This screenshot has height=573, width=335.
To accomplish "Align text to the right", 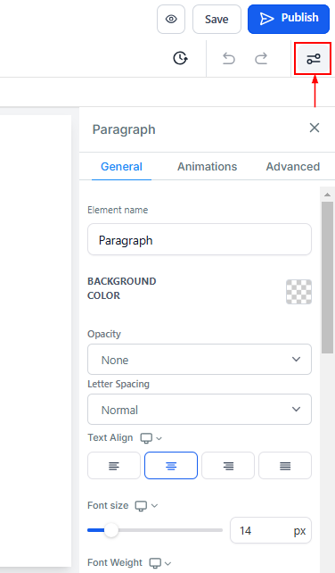I will (228, 466).
